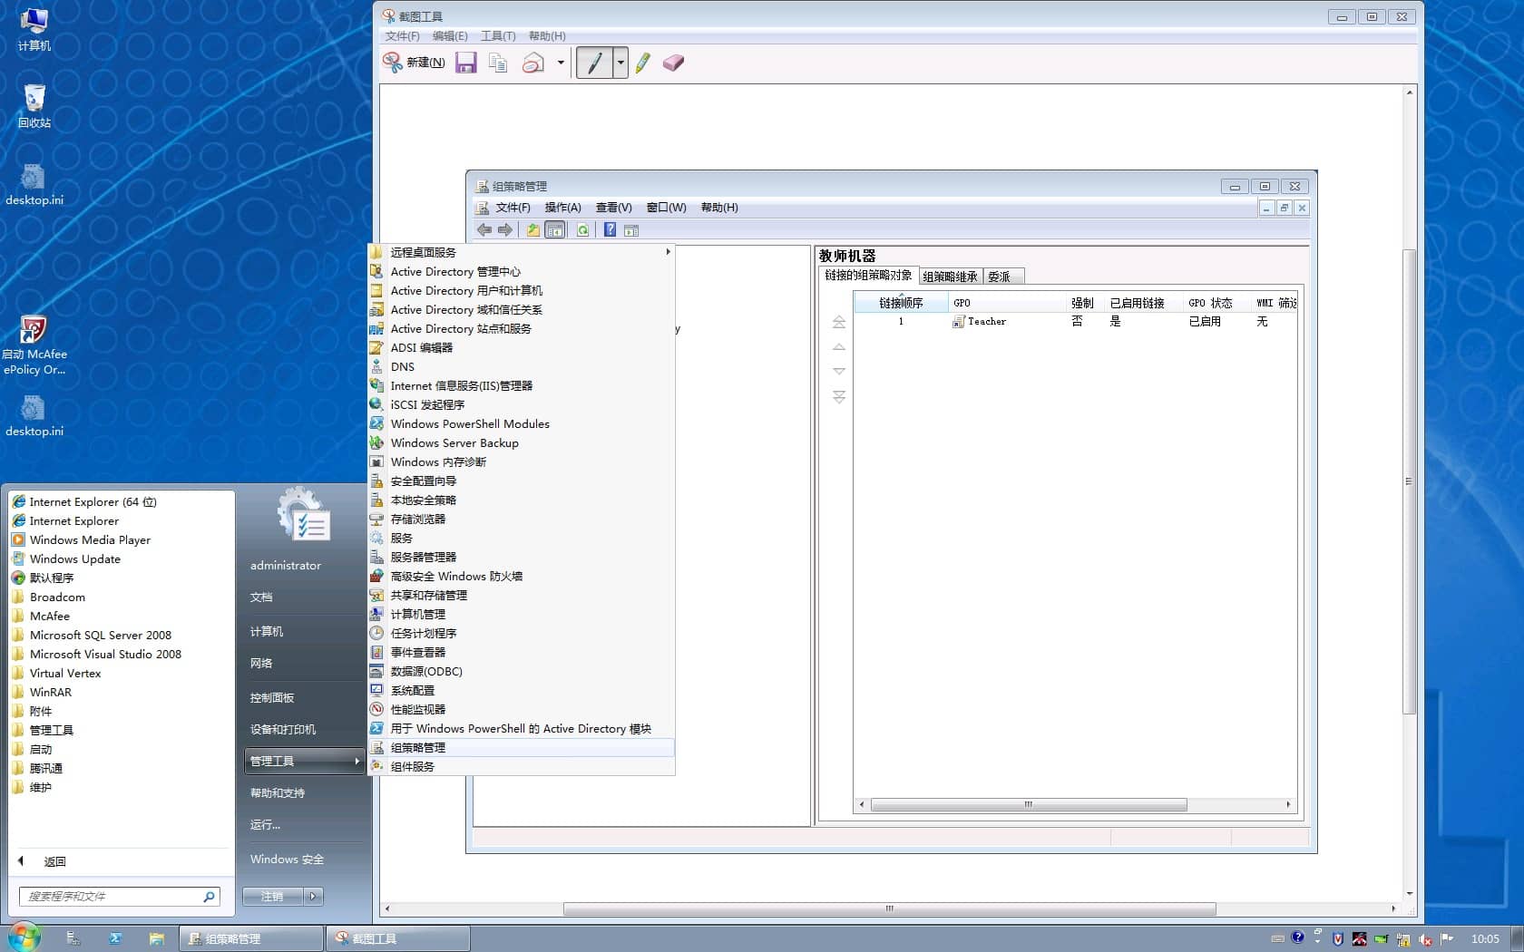Move link to top with double up arrow

click(x=839, y=322)
